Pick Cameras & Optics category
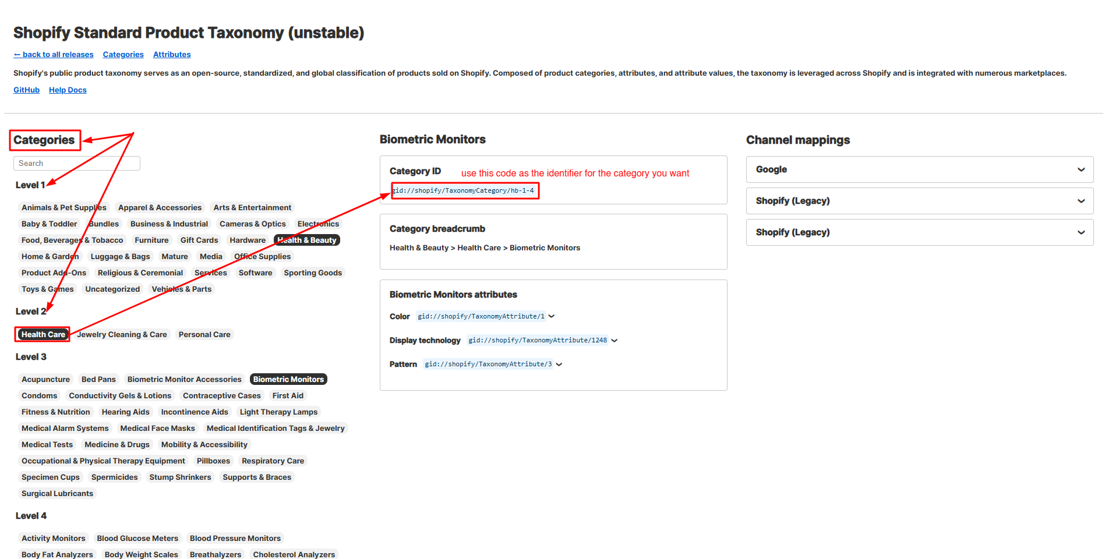The height and width of the screenshot is (559, 1105). (253, 224)
